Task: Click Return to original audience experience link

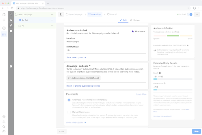Action: (x=83, y=86)
